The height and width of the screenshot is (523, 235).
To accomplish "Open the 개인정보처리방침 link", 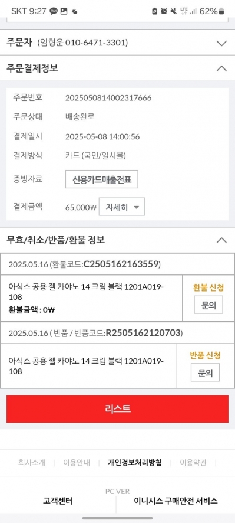I will [135, 463].
